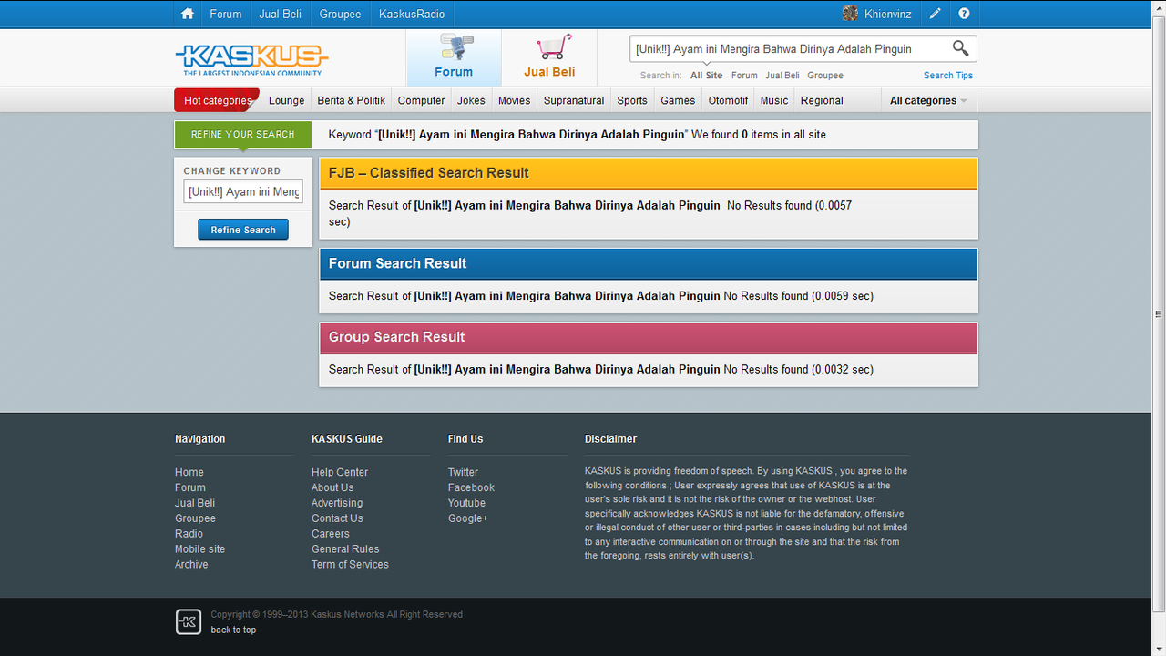The image size is (1166, 656).
Task: Open Contact Us link
Action: [x=337, y=518]
